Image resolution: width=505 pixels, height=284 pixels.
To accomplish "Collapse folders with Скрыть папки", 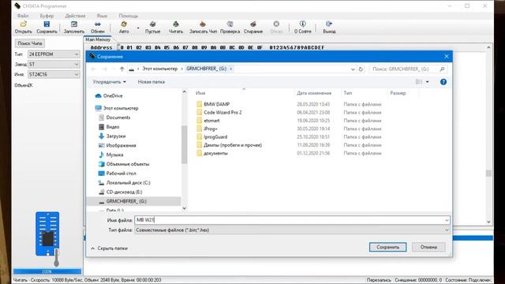I will coord(109,248).
